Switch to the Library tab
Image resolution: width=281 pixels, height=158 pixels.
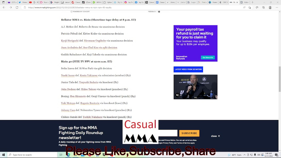[171, 2]
